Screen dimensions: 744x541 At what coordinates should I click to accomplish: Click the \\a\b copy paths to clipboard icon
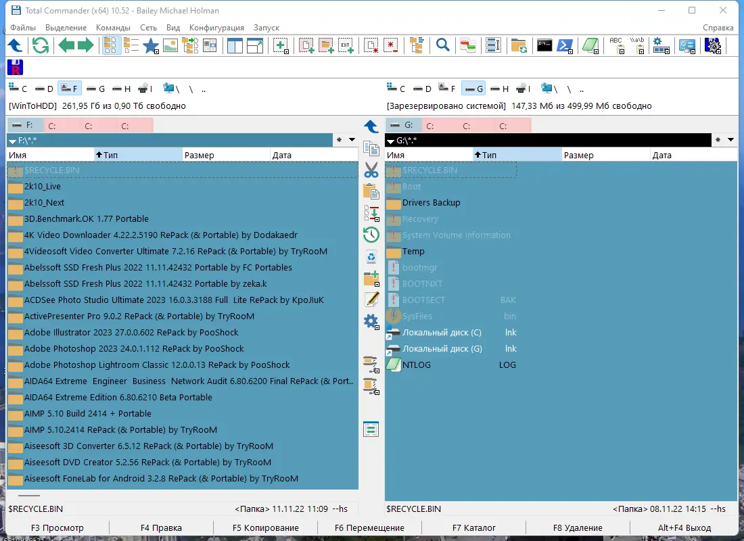[637, 46]
